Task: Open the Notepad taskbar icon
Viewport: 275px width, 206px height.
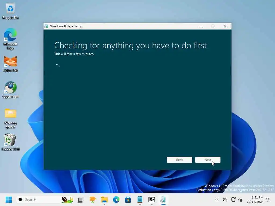Action: [140, 200]
